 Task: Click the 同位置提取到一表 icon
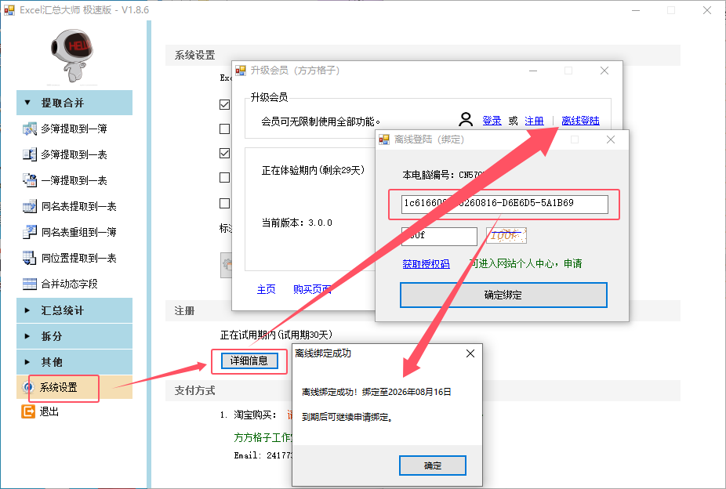(30, 258)
